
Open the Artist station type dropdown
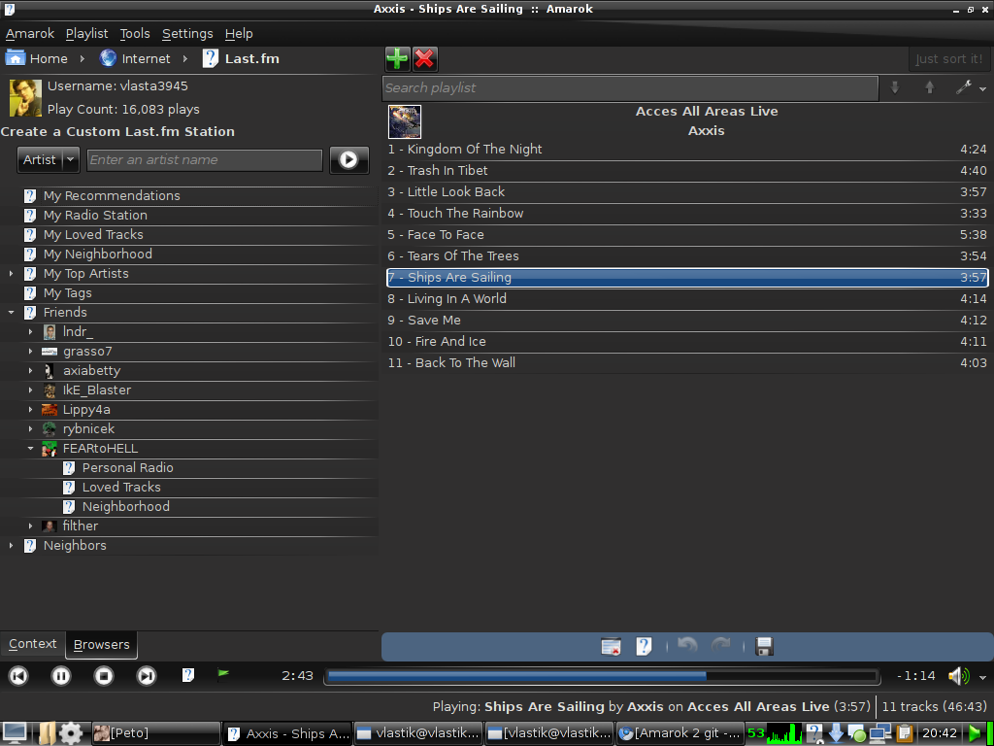tap(49, 160)
